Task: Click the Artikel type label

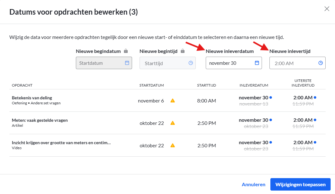Action: pos(17,125)
